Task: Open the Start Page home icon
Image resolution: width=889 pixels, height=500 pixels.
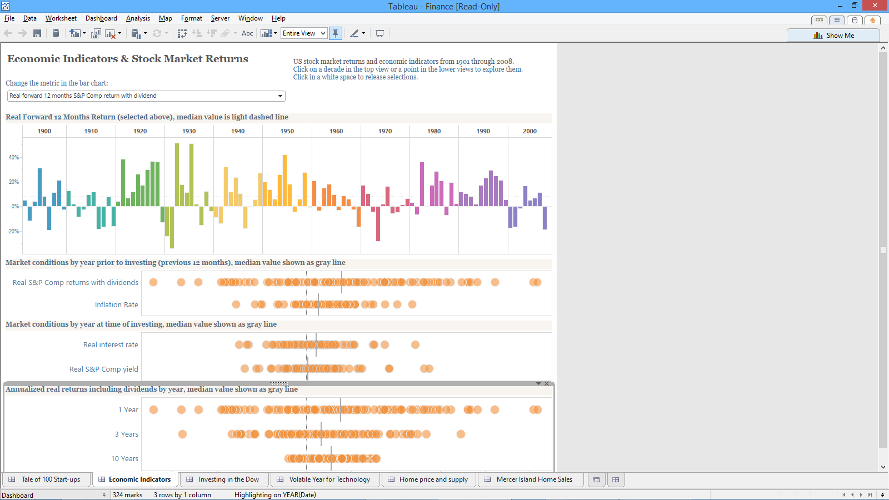Action: tap(872, 21)
